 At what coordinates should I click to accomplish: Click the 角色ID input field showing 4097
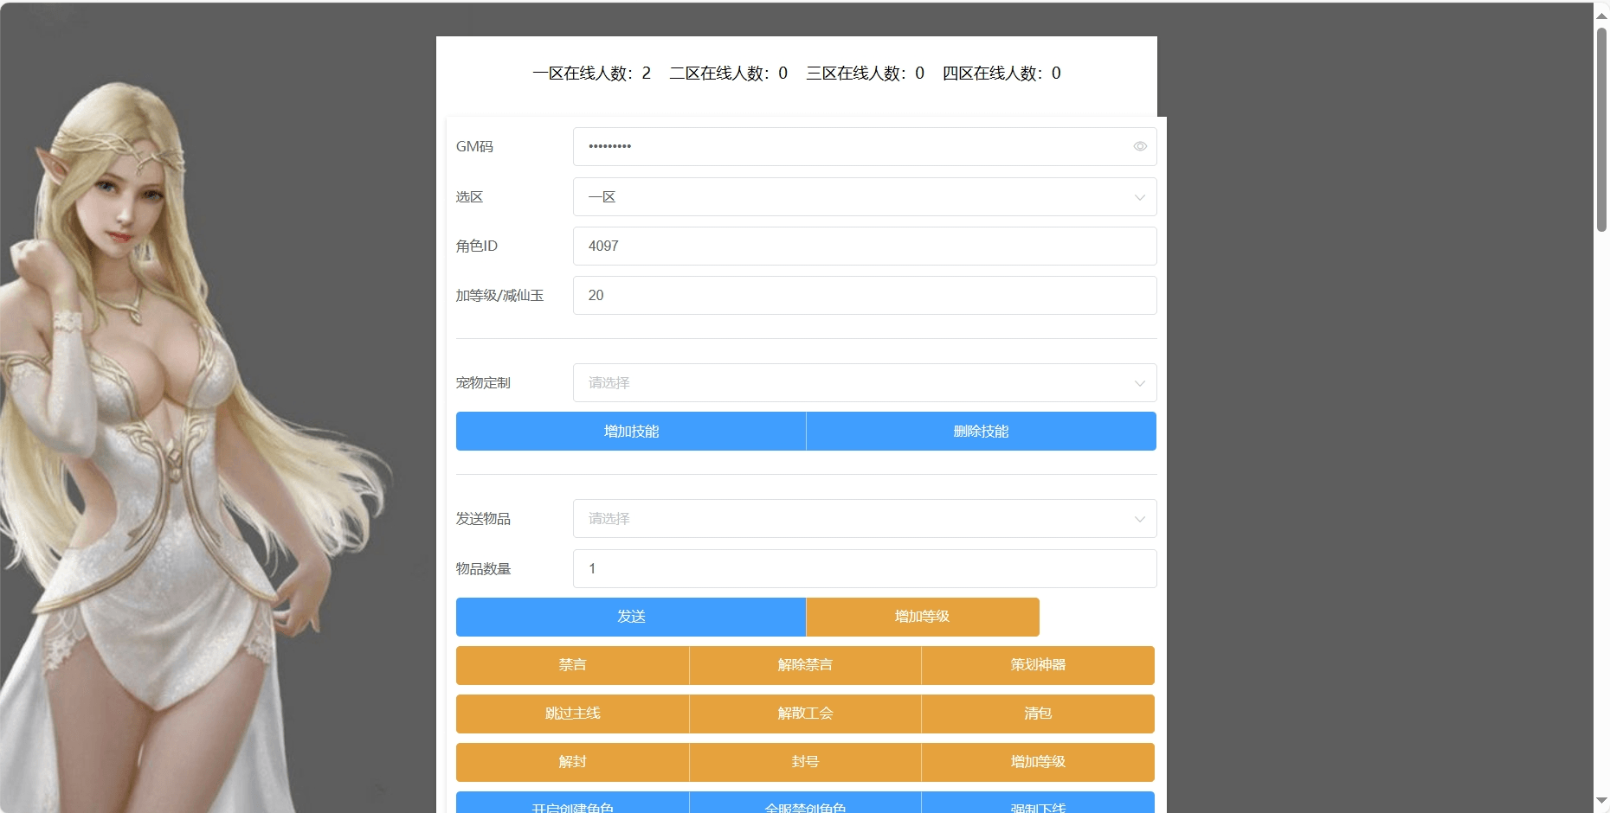864,246
